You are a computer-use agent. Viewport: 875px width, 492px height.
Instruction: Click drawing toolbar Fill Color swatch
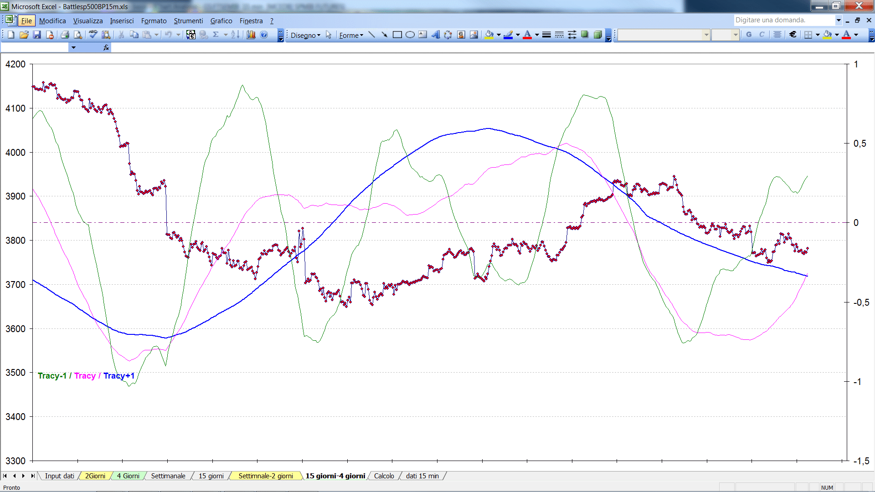coord(489,35)
